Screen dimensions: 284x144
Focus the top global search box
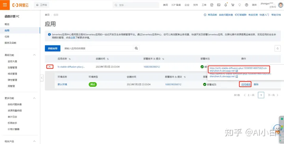[x=136, y=5]
